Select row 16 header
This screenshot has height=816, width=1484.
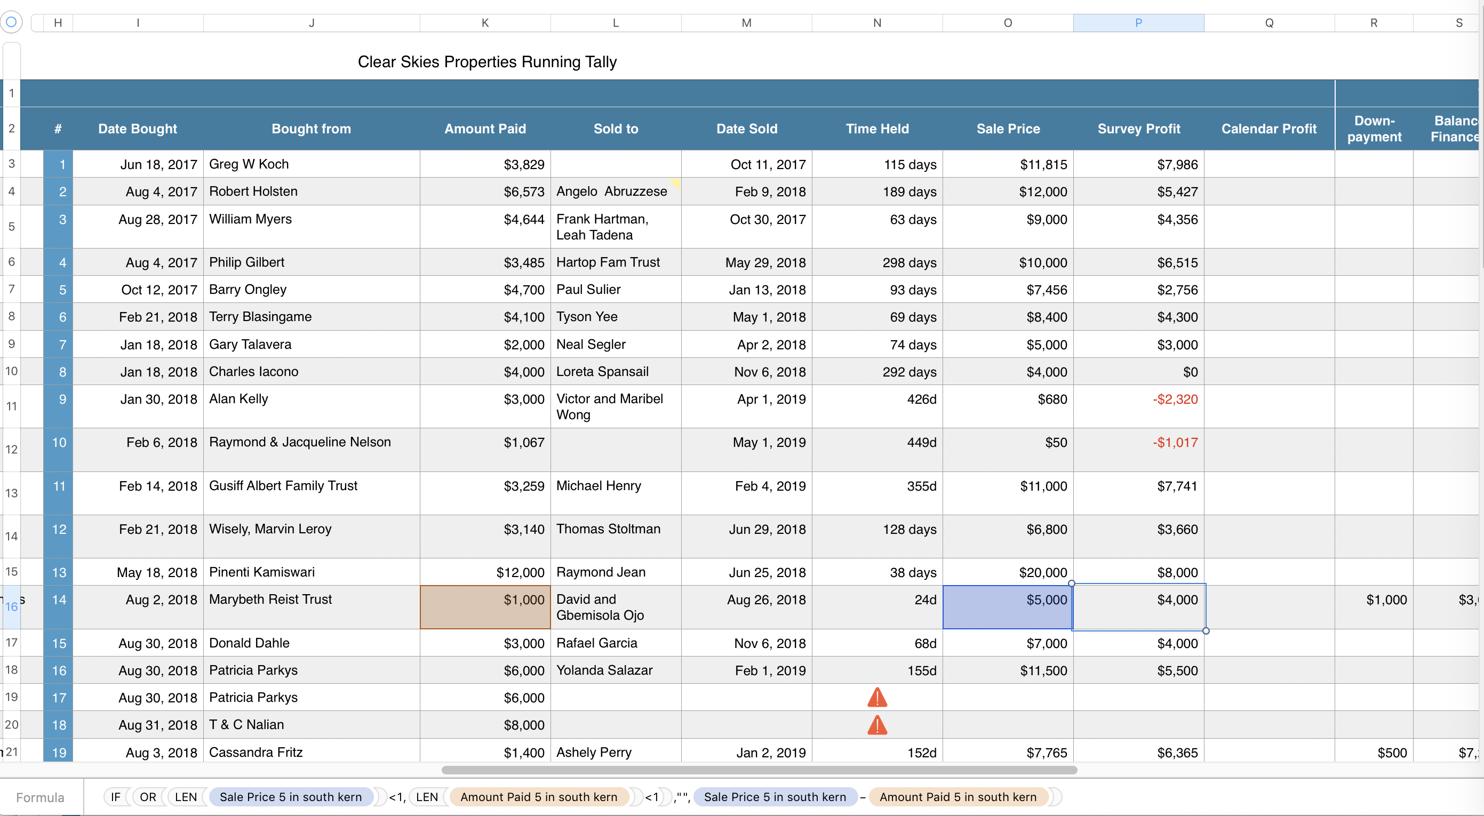(11, 606)
